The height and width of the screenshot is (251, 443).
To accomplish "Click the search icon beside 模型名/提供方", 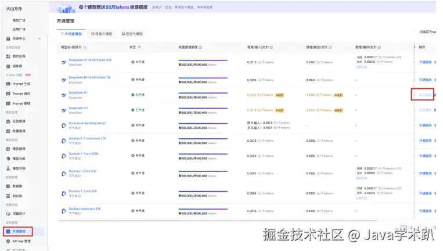I will pyautogui.click(x=85, y=47).
